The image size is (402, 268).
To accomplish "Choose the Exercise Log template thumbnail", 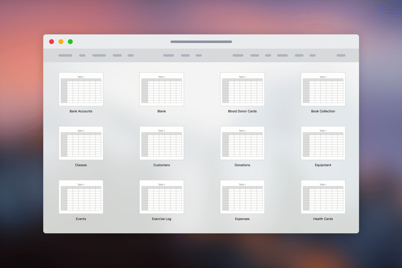I will [x=161, y=197].
